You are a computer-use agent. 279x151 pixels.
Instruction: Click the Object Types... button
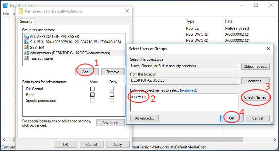[255, 67]
